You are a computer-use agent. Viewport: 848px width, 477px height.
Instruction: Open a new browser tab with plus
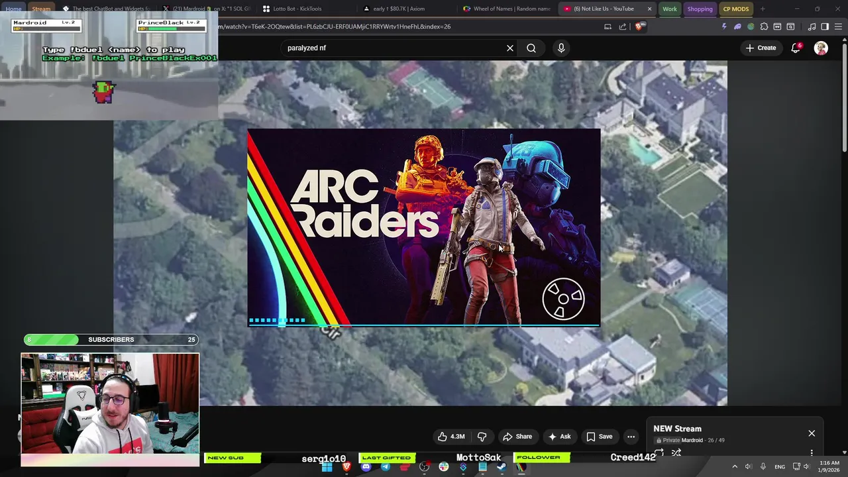pyautogui.click(x=763, y=9)
